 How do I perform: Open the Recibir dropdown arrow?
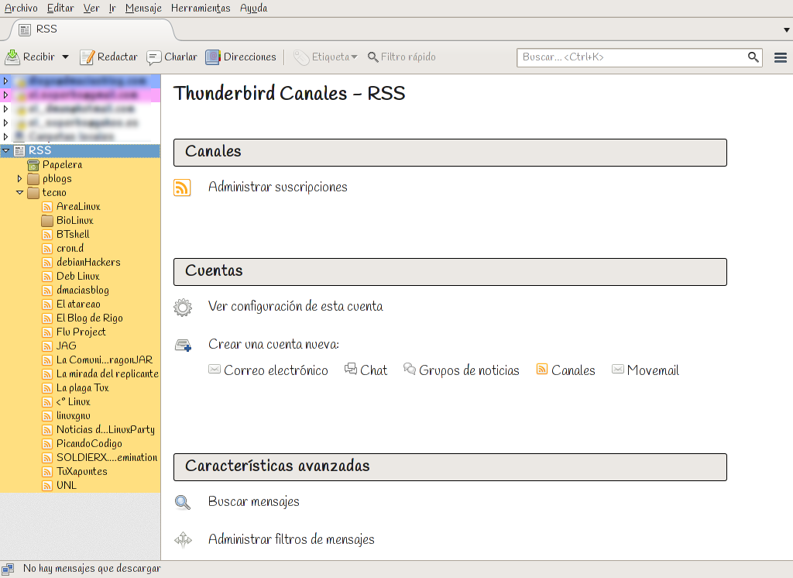click(x=65, y=57)
